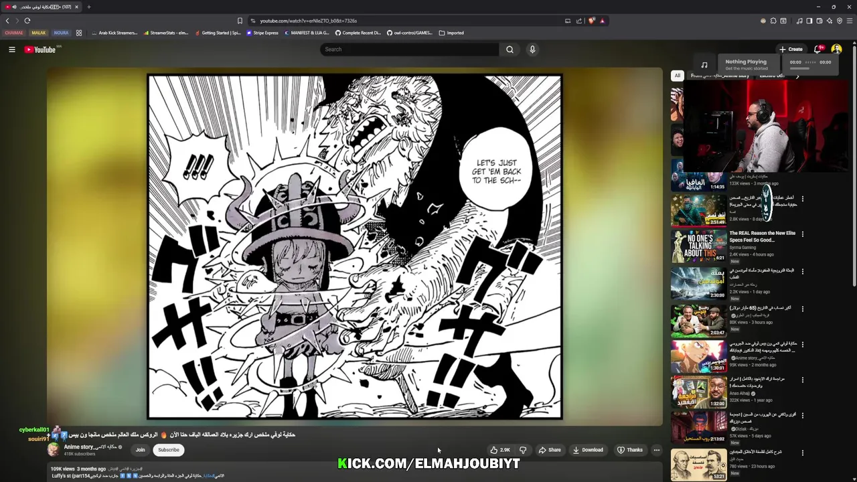This screenshot has width=857, height=482.
Task: Open the Anime story channel avatar
Action: pyautogui.click(x=54, y=450)
